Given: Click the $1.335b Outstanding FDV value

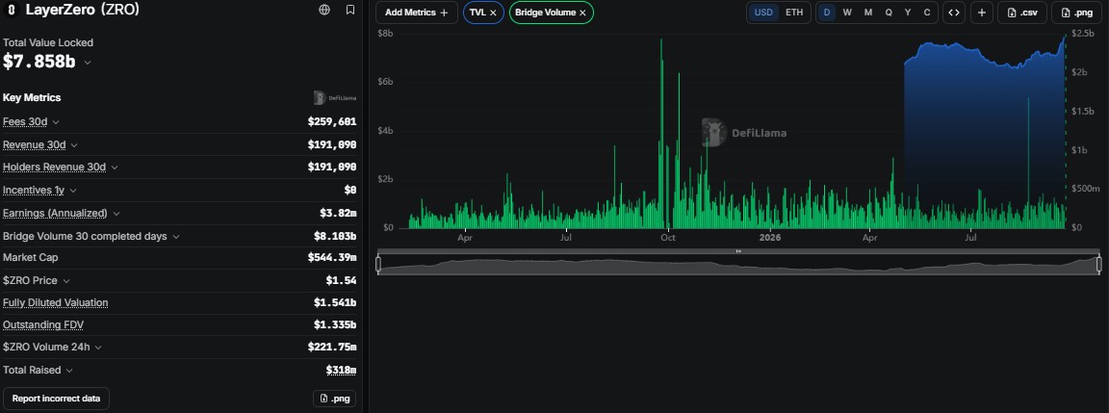Looking at the screenshot, I should 335,324.
